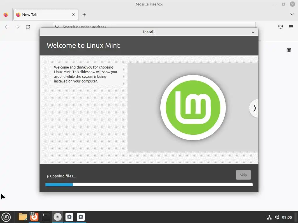The image size is (298, 223).
Task: Open the Firefox hamburger application menu
Action: 291,27
